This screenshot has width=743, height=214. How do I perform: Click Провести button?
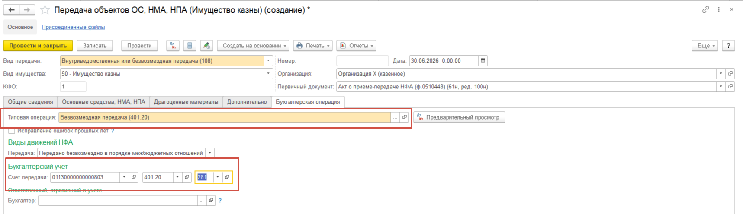[139, 46]
